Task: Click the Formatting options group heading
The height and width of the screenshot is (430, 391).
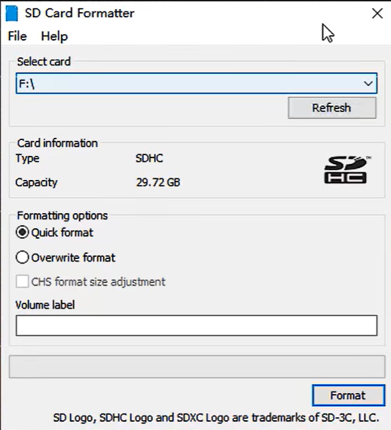Action: [x=63, y=215]
